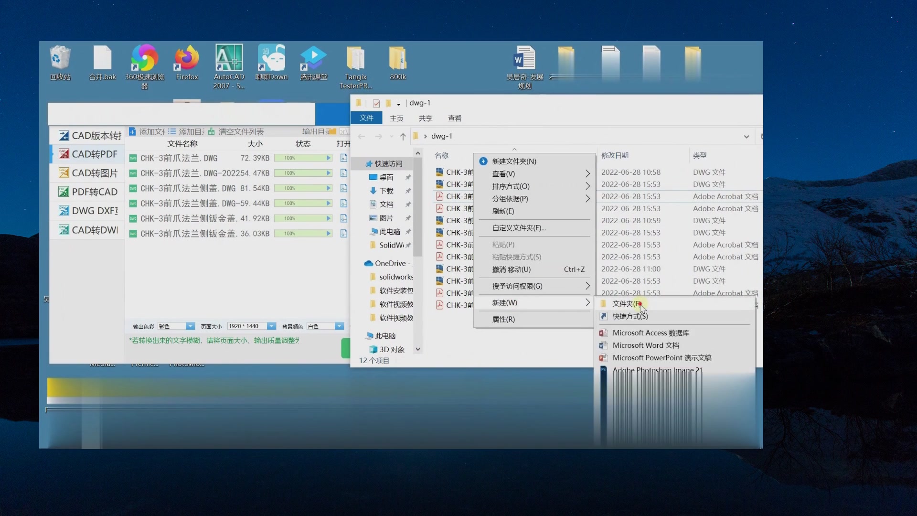Unpin 图片 from Quick access

click(408, 218)
